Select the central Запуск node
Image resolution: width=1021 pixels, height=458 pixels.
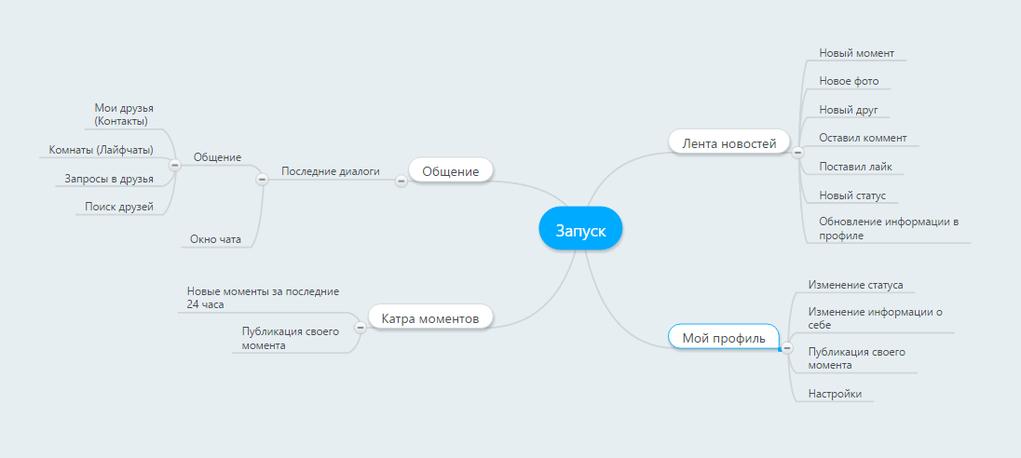[x=580, y=228]
